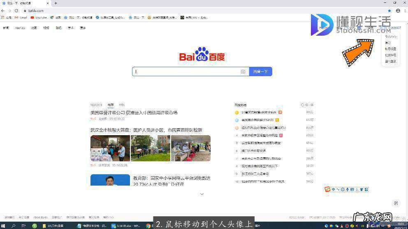The width and height of the screenshot is (408, 229).
Task: Open 视频 in the Baidu top navigation
Action: point(46,28)
